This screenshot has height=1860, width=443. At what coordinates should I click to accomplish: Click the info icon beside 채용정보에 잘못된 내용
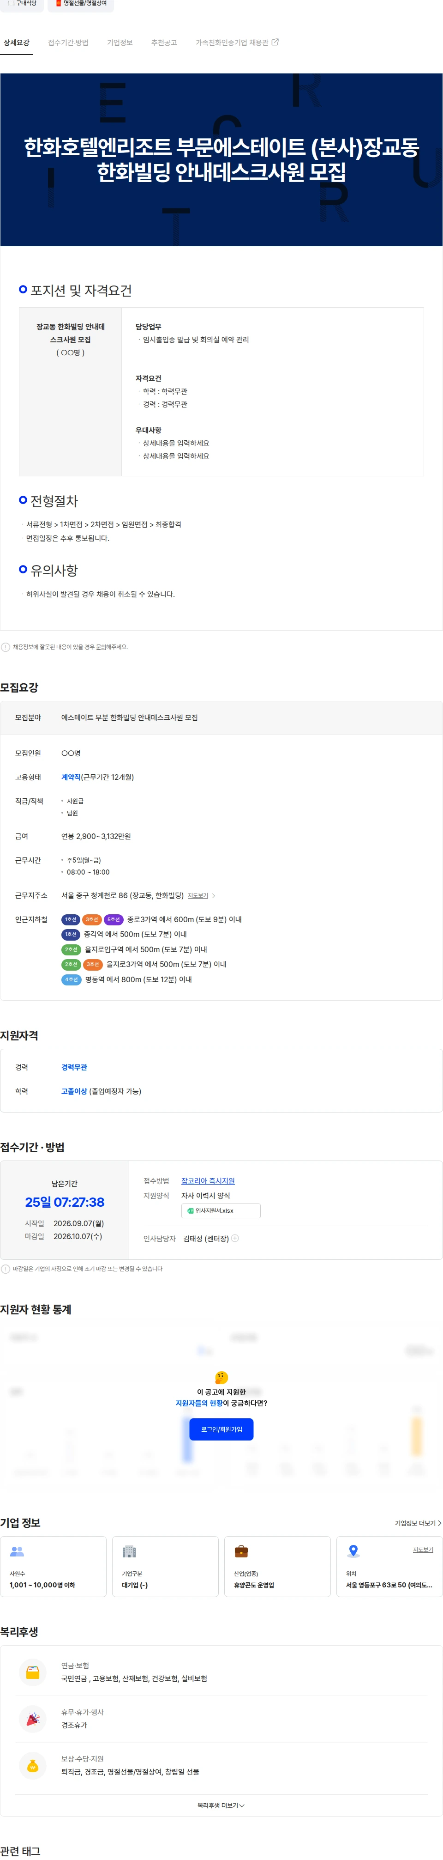(6, 647)
